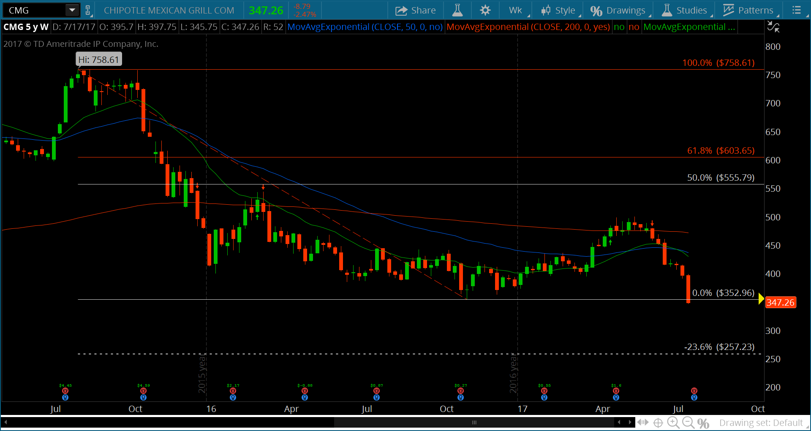Click the Apr 2017 time axis label
Image resolution: width=811 pixels, height=431 pixels.
click(x=603, y=409)
